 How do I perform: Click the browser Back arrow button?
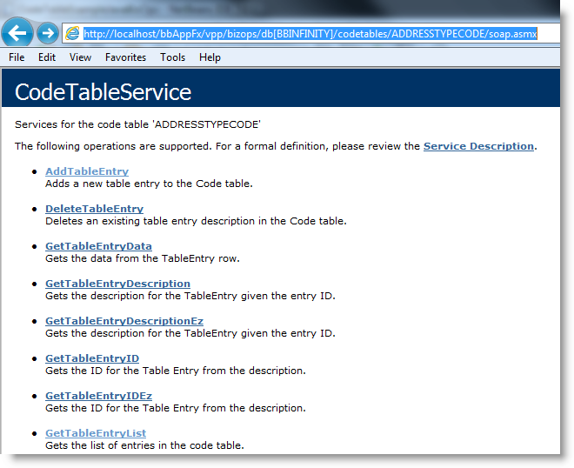pyautogui.click(x=18, y=33)
